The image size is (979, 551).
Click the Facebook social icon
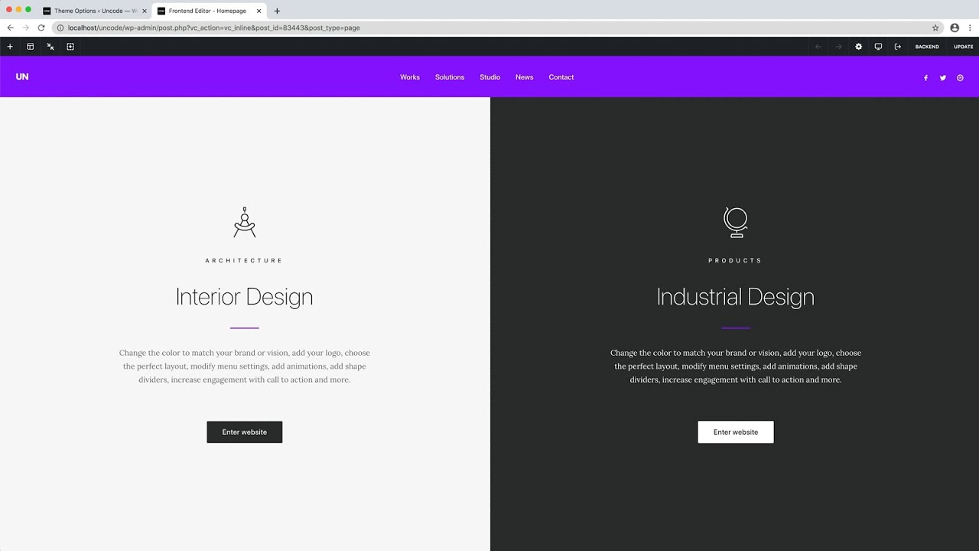925,78
